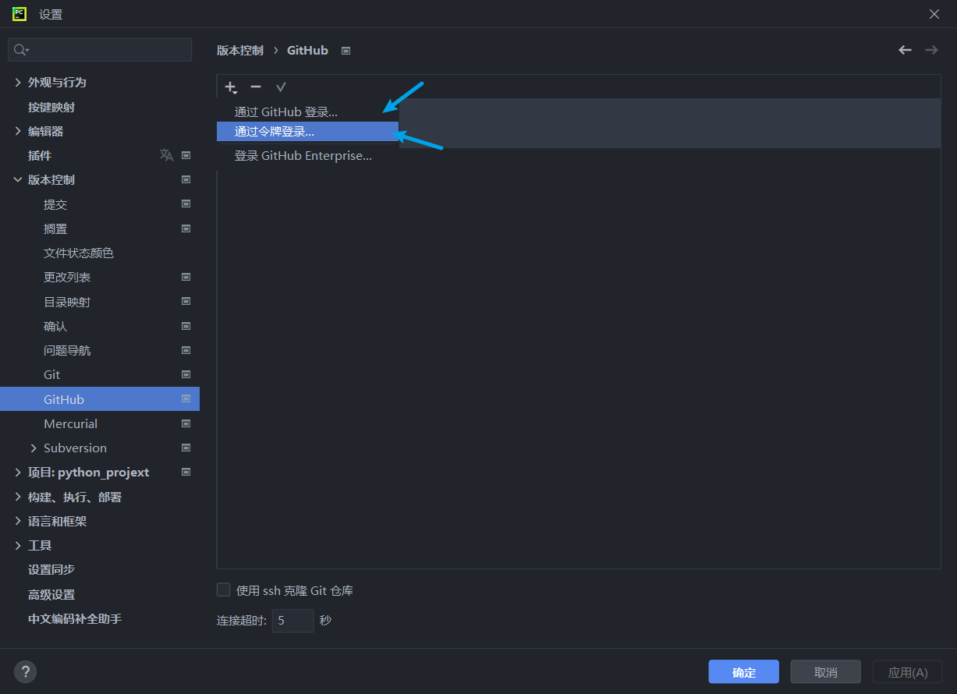Open 设置同步 settings page

pyautogui.click(x=51, y=569)
